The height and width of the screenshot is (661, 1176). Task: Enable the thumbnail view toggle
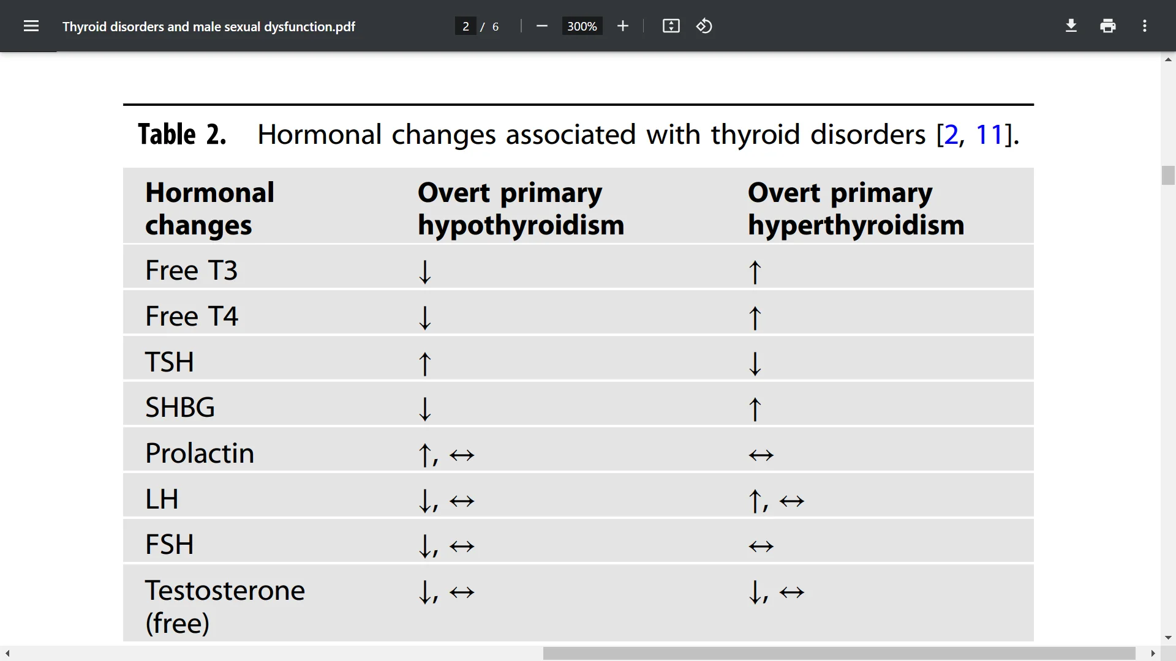click(x=31, y=26)
